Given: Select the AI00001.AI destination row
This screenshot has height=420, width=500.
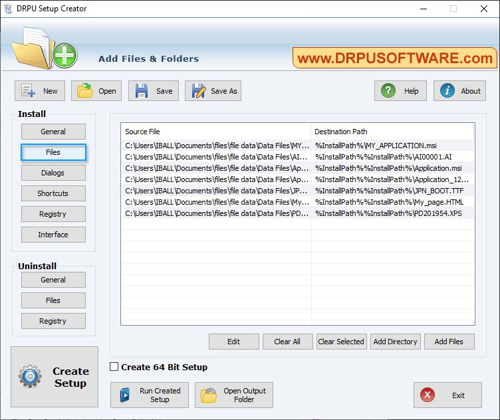Looking at the screenshot, I should pos(383,157).
